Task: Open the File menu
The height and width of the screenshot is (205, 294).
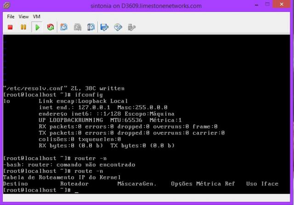Action: 11,17
